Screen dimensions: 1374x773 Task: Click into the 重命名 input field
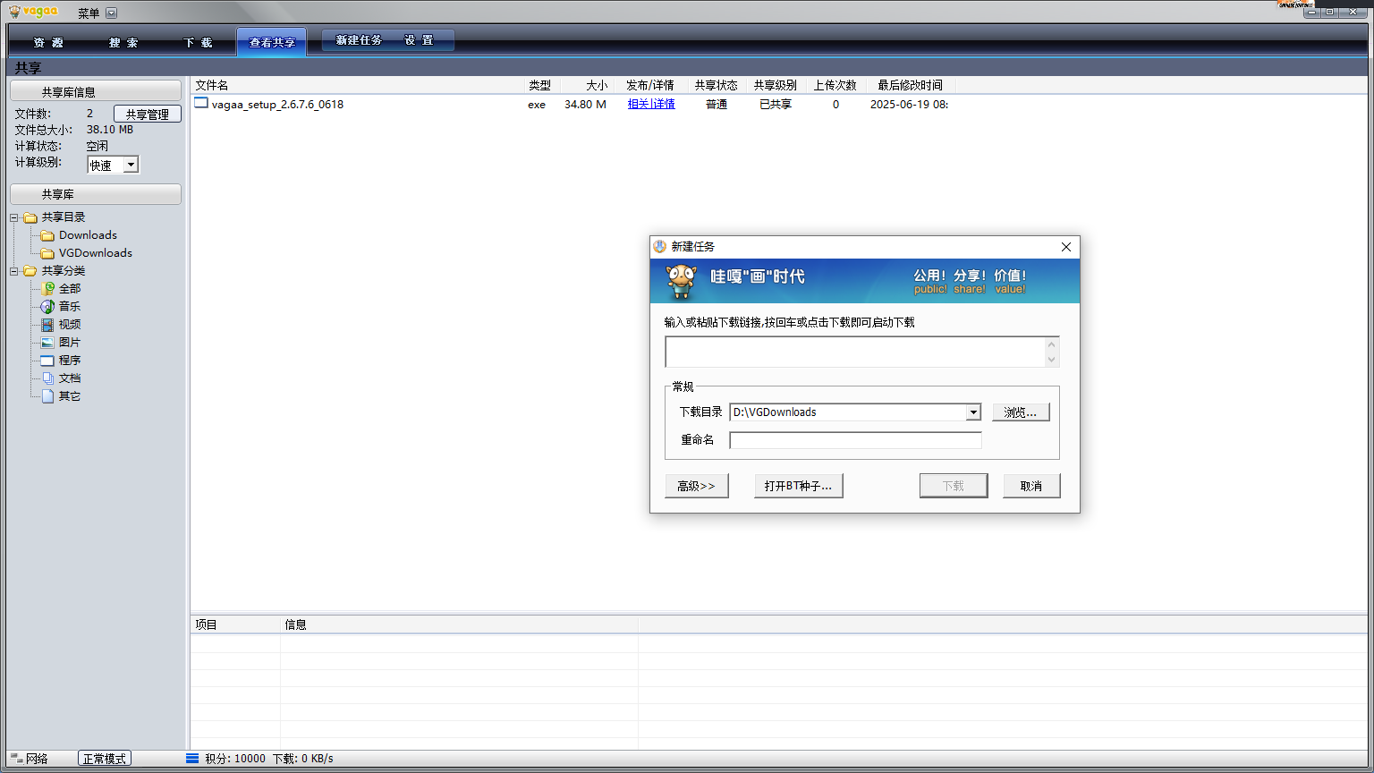tap(855, 440)
